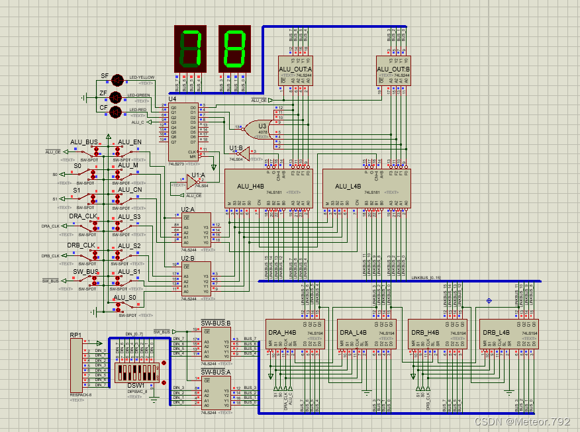Select the SW_BUS input terminal beside SW-BUS:B
The width and height of the screenshot is (580, 432).
[x=174, y=332]
